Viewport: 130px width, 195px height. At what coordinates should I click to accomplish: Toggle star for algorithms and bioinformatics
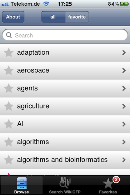click(9, 160)
